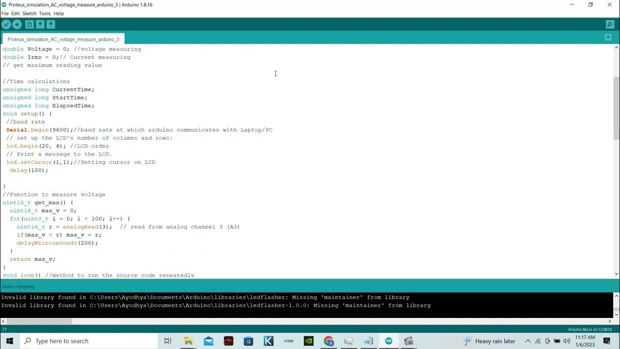The image size is (620, 349).
Task: Click the double Irms = 0 line
Action: 66,57
